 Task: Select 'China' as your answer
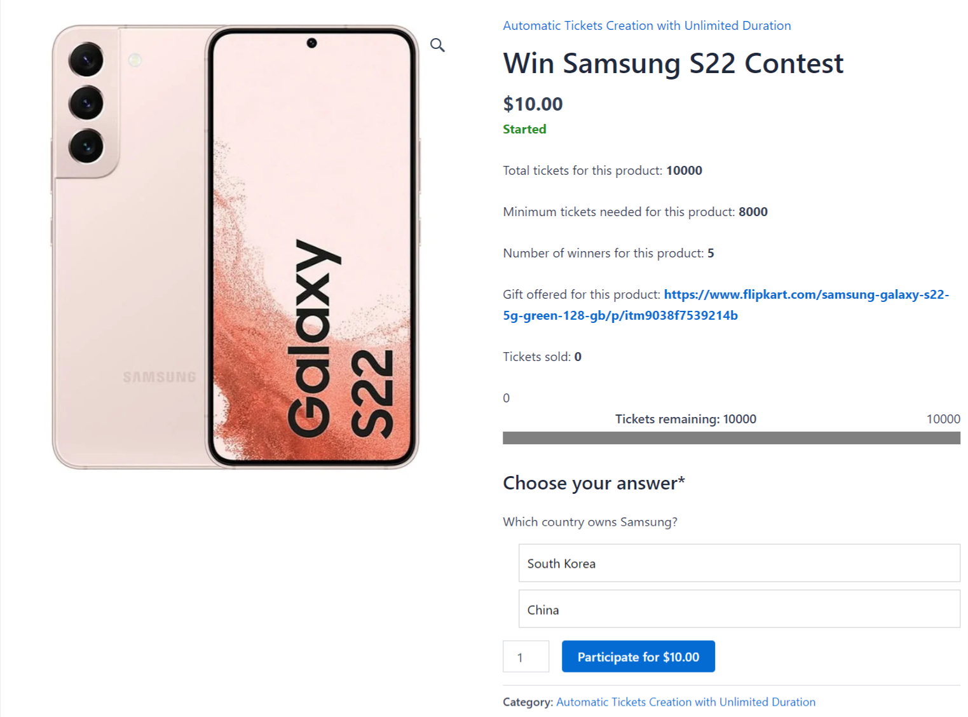pyautogui.click(x=739, y=608)
